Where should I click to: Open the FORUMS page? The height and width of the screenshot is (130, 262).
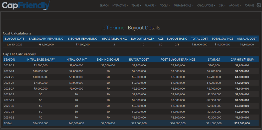(249, 5)
